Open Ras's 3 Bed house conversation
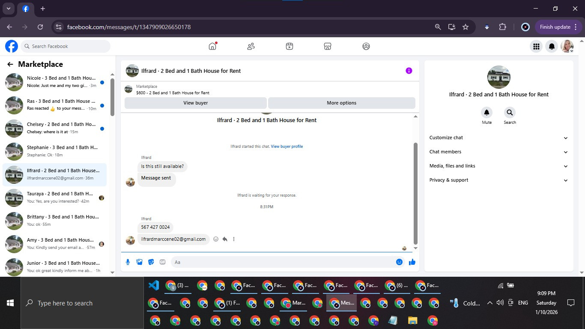The image size is (585, 329). pyautogui.click(x=55, y=105)
